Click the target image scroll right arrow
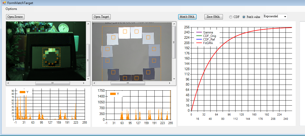Image resolution: width=305 pixels, height=136 pixels. pos(170,83)
